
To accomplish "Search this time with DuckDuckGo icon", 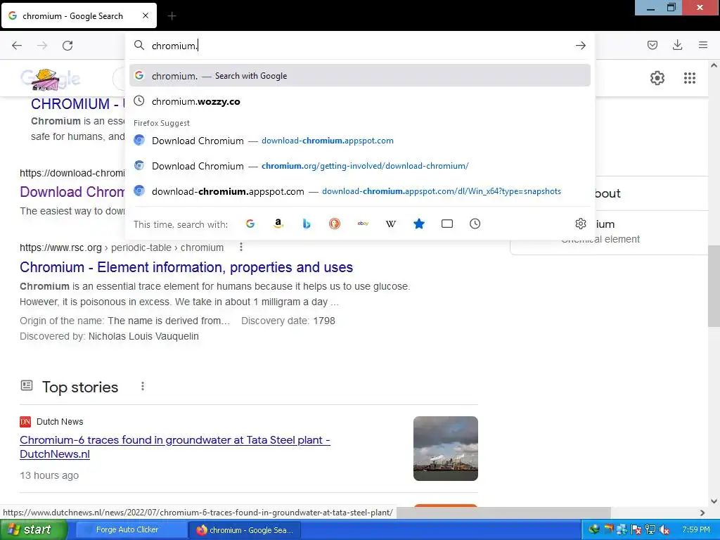I will pyautogui.click(x=335, y=224).
